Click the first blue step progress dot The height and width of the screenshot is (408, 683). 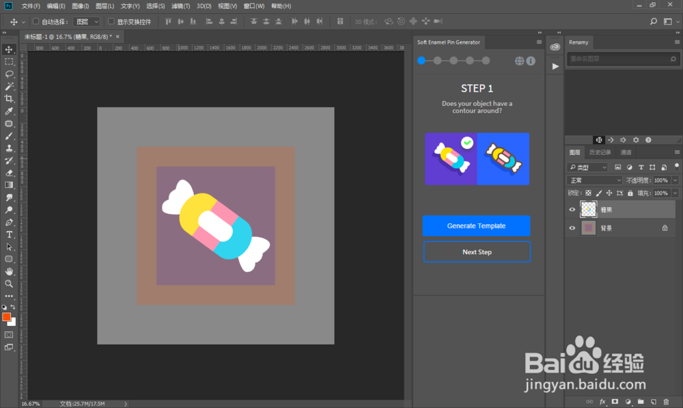(x=421, y=61)
